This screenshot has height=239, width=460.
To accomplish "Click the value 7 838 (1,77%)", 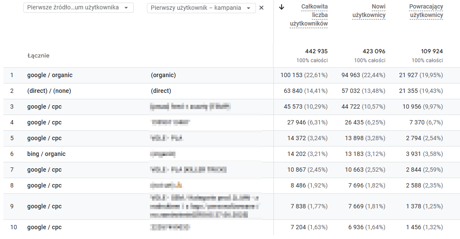I will tap(309, 206).
